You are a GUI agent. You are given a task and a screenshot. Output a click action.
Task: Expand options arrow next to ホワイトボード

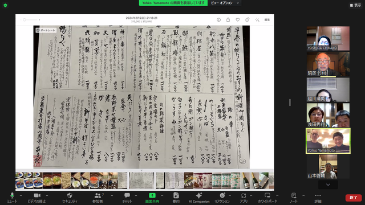pos(277,195)
